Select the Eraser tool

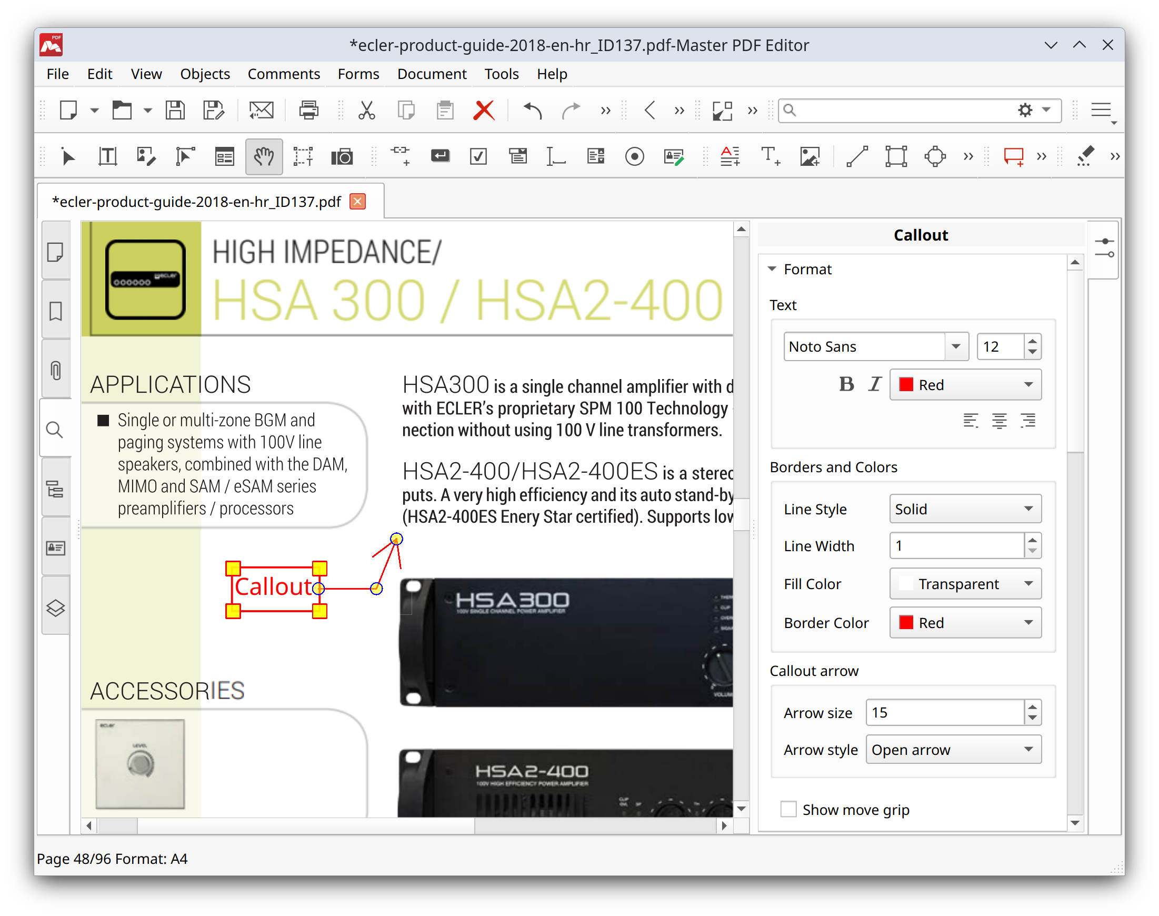coord(1084,156)
